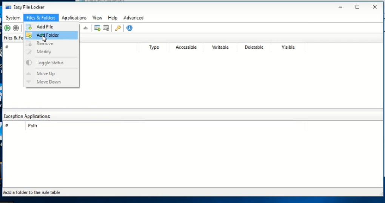Screen dimensions: 385x203
Task: Select the Toggle Status menu entry
Action: (51, 63)
